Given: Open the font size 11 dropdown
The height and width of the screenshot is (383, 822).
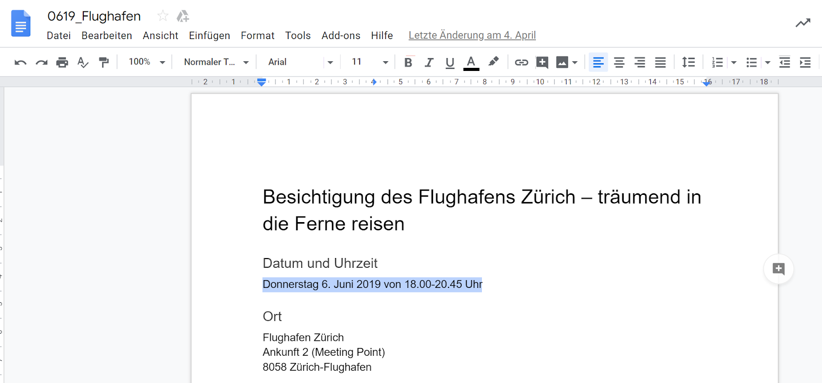Looking at the screenshot, I should (369, 62).
